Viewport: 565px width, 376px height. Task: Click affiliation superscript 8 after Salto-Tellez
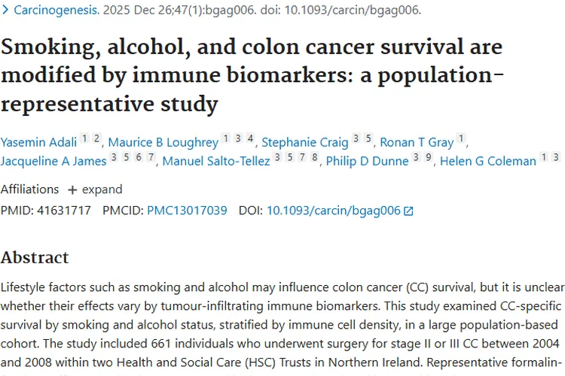coord(314,157)
